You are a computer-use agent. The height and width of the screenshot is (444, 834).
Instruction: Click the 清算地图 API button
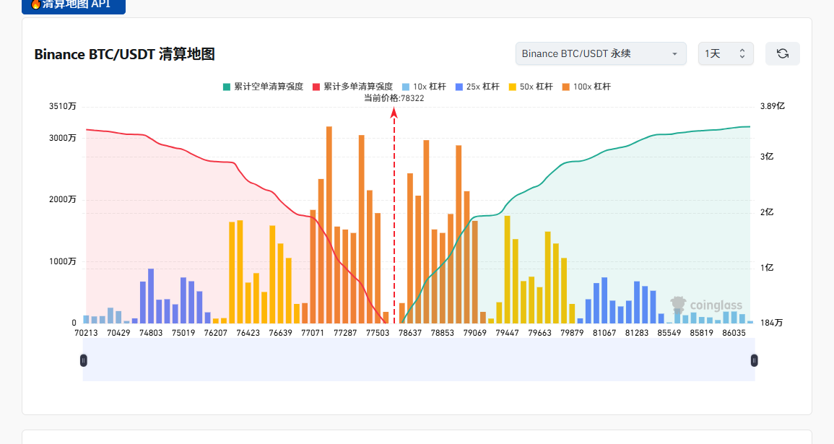coord(74,5)
